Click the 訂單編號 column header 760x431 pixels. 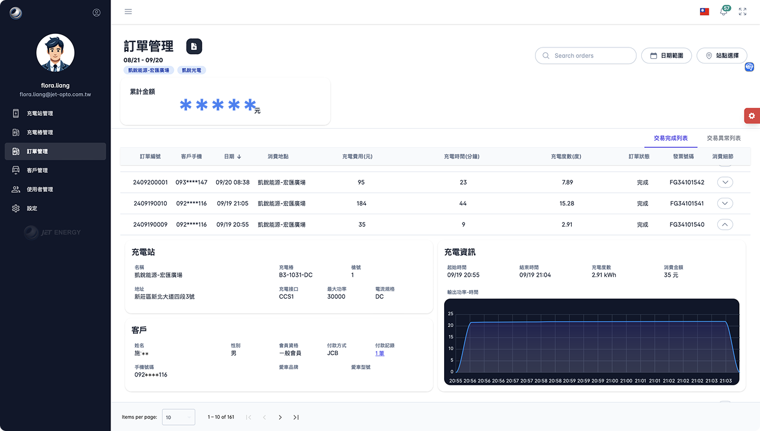[150, 157]
